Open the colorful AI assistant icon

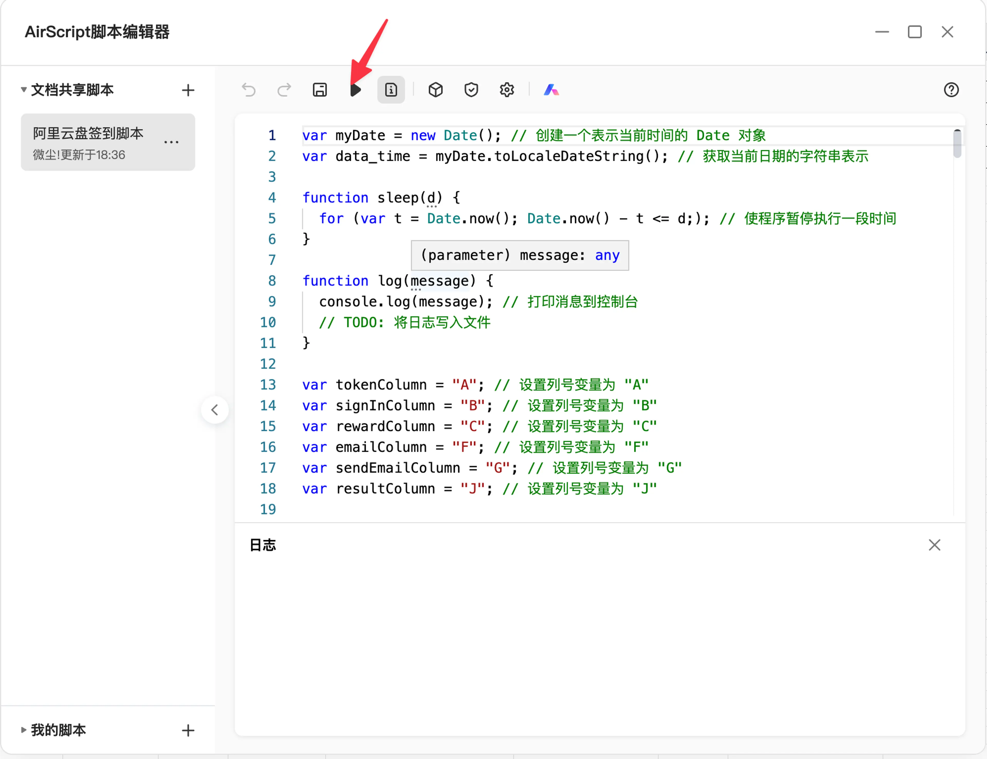pyautogui.click(x=551, y=90)
